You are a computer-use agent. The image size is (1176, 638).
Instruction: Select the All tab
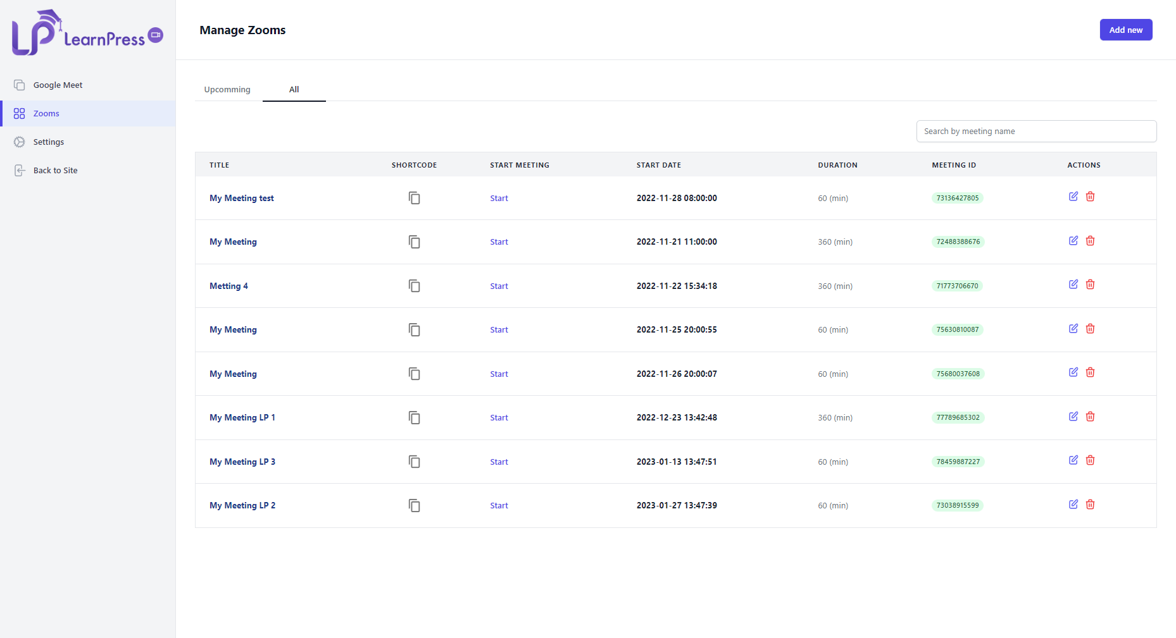click(294, 89)
